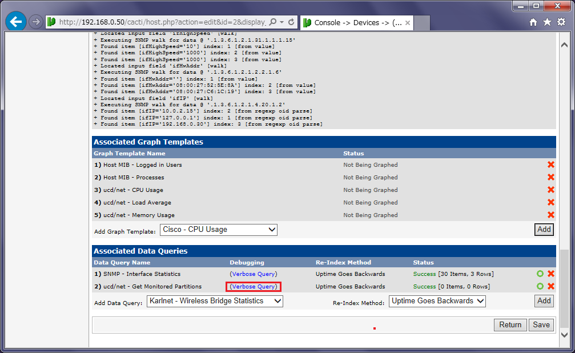
Task: Click the log line containing ifHighSpeed='10'
Action: tap(184, 46)
